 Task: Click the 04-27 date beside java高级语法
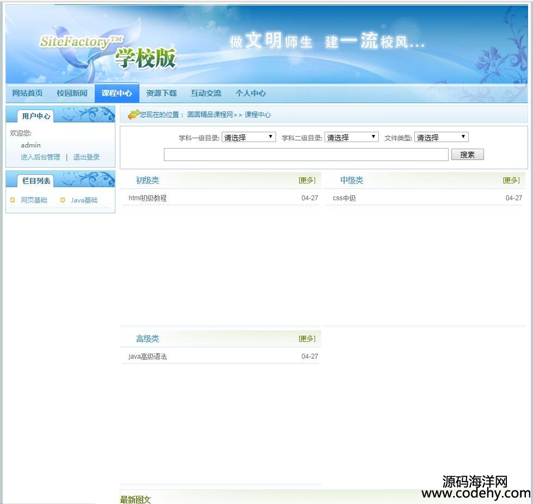310,357
